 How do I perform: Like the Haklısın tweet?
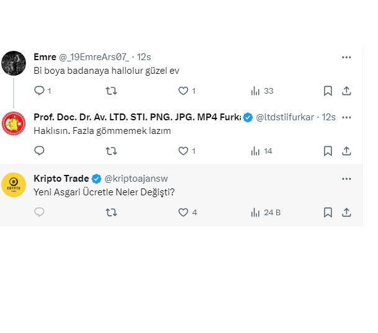(183, 151)
